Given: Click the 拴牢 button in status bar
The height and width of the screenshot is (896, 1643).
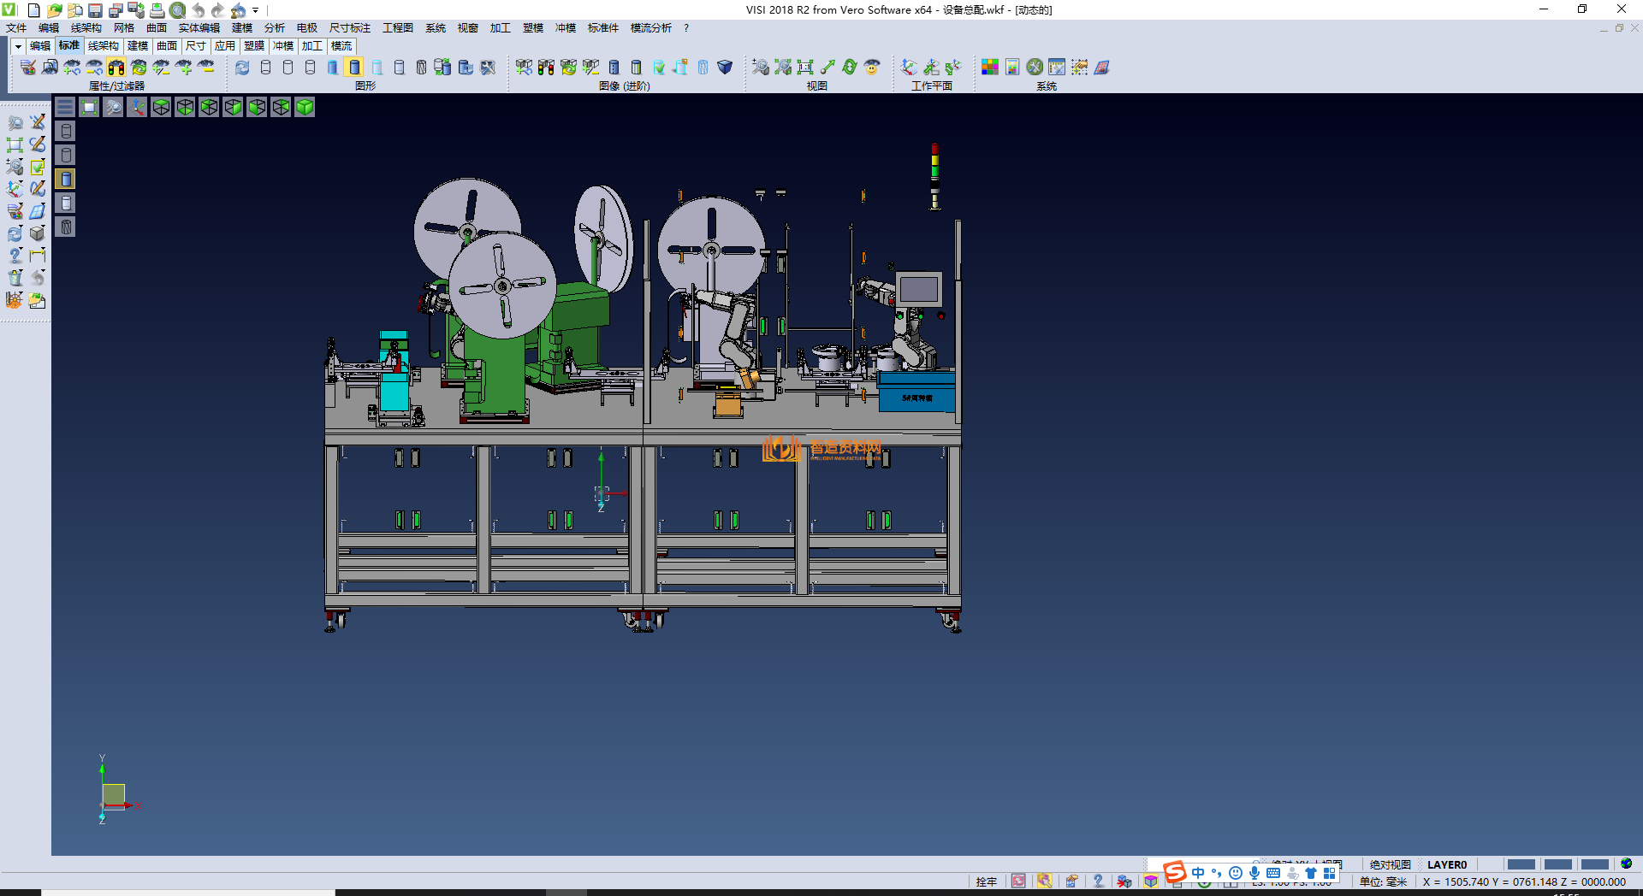Looking at the screenshot, I should click(x=986, y=881).
